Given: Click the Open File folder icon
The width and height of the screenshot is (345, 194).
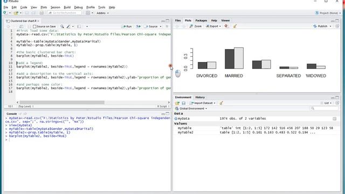Looking at the screenshot, I should click(16, 13).
